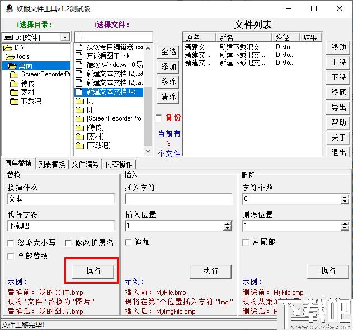Click the 导出 export button
353x330 pixels.
(338, 107)
